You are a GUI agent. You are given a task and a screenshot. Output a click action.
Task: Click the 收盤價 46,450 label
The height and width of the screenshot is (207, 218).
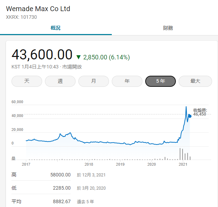click(200, 112)
